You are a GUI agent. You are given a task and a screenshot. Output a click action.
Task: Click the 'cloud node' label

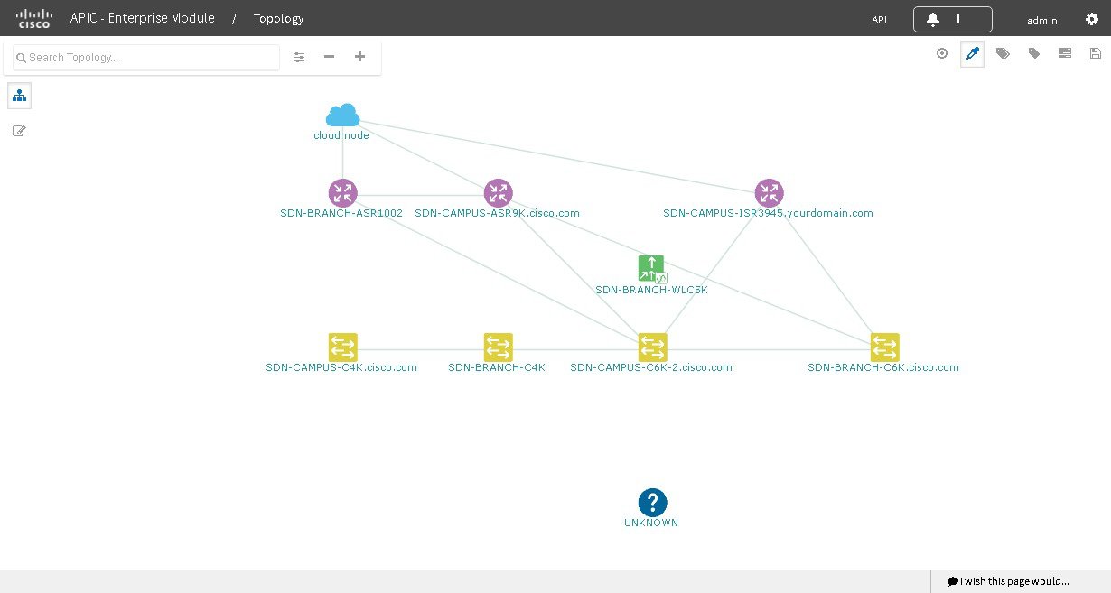[341, 135]
